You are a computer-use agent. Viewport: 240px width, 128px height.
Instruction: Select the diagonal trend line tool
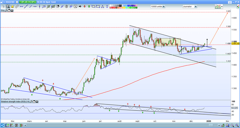[x=26, y=6]
